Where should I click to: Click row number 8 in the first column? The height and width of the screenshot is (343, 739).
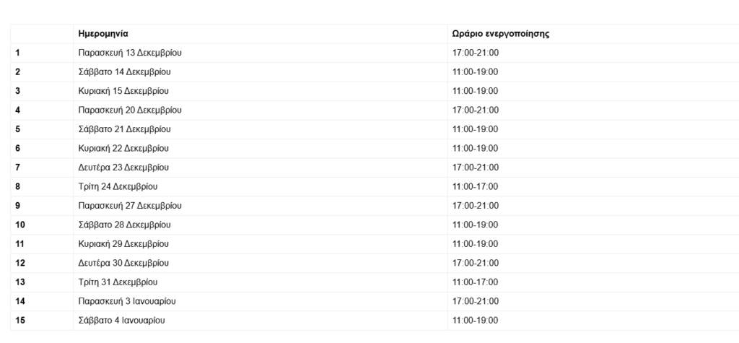pos(17,187)
